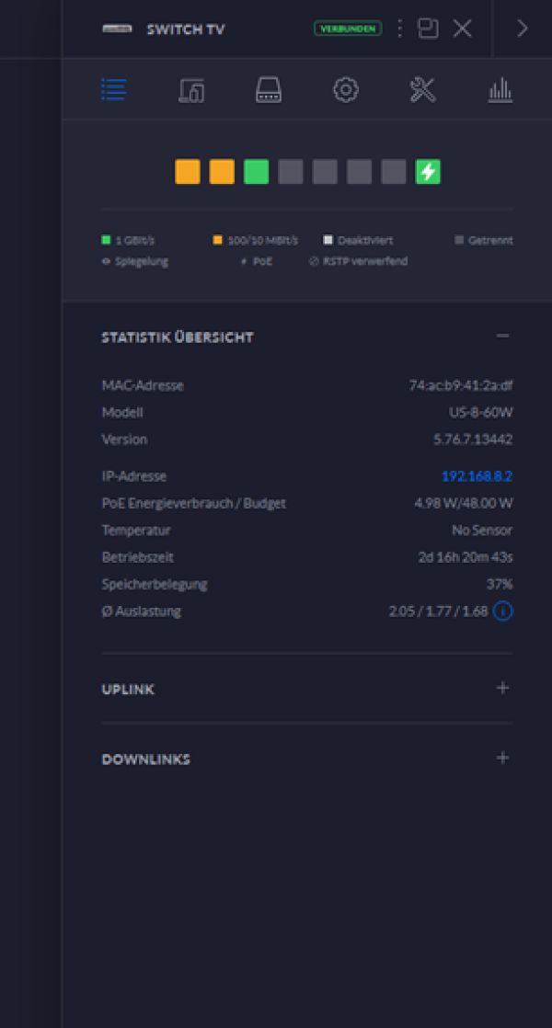Collapse the Statistik Übersicht section
Screen dimensions: 552x1028
pos(502,337)
